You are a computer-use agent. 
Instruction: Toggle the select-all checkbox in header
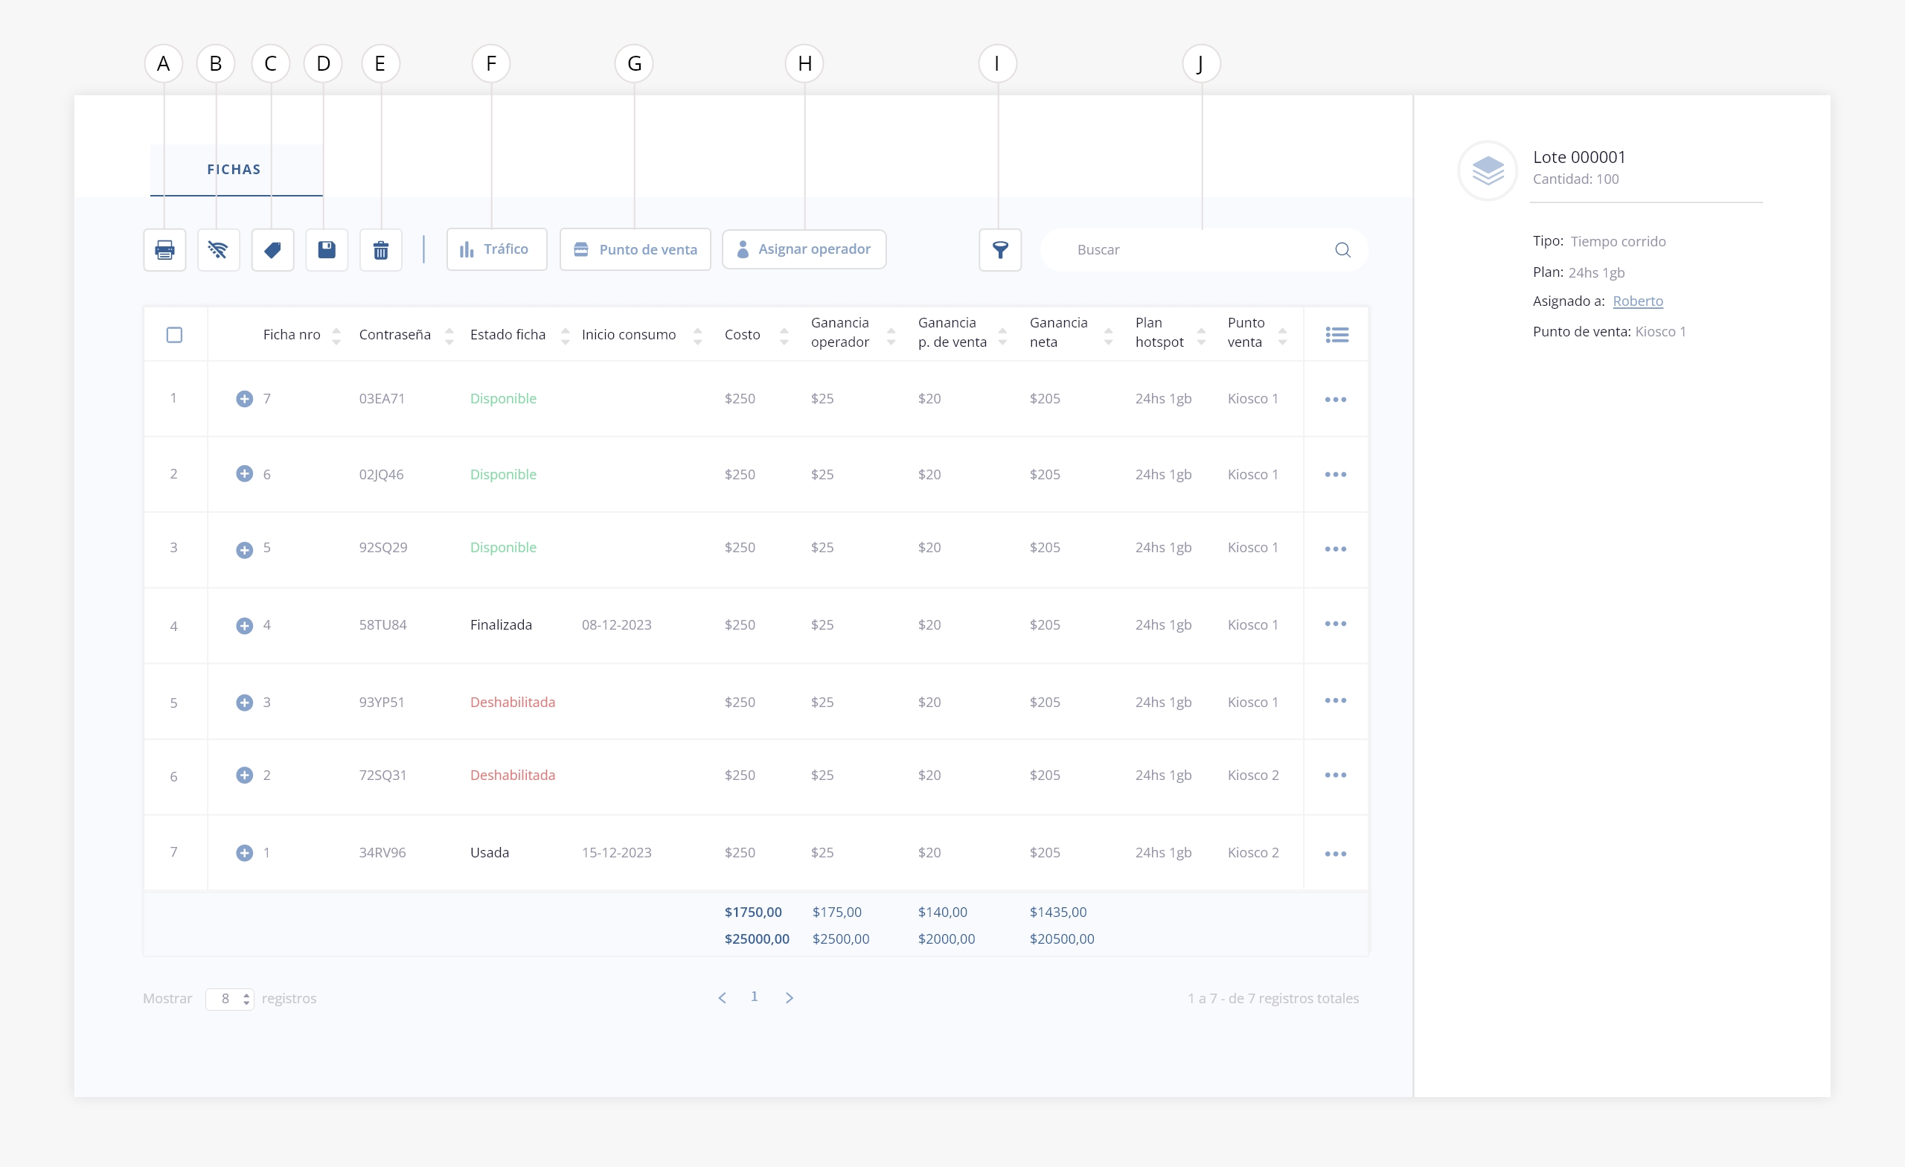pyautogui.click(x=175, y=335)
